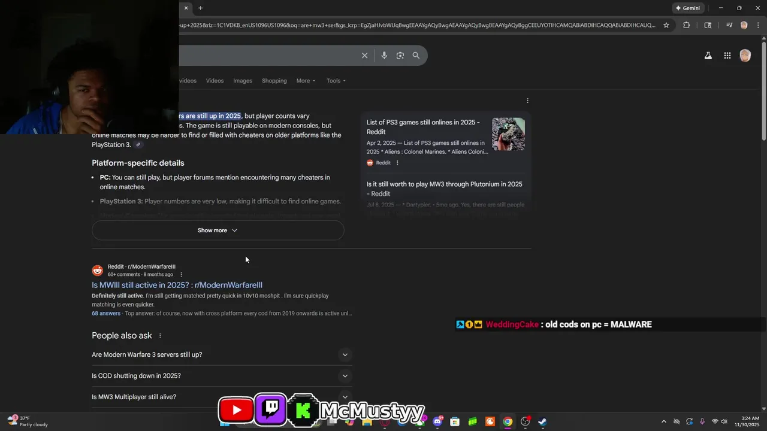
Task: Open Google account avatar on the page
Action: pyautogui.click(x=745, y=56)
